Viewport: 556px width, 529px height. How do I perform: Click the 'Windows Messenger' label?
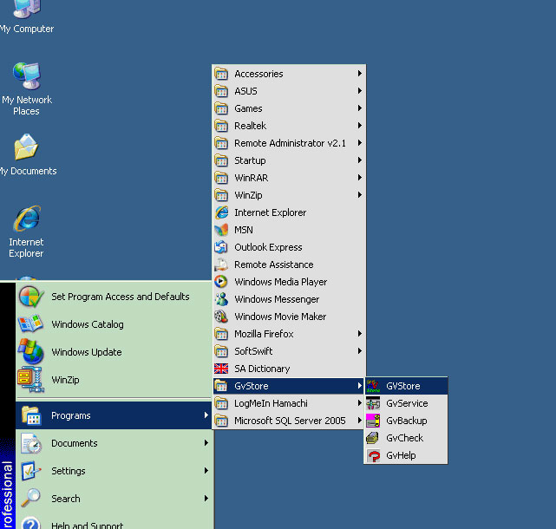(277, 299)
